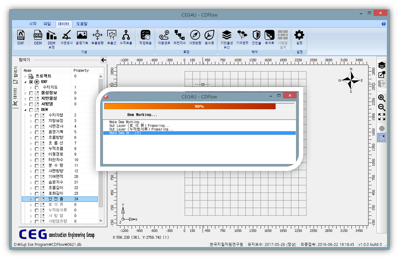Screen dimensions: 399x259
Task: Expand the 프로젝트 tree node
Action: click(x=25, y=76)
